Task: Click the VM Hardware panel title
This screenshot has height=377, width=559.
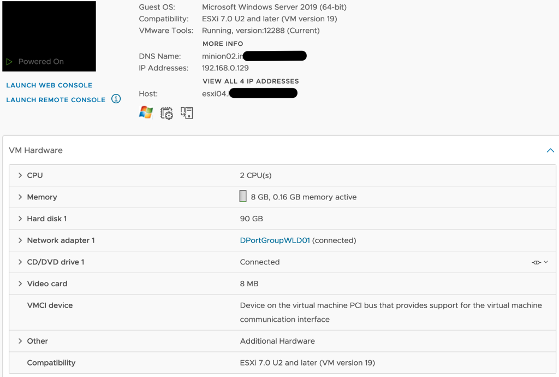Action: (x=35, y=150)
